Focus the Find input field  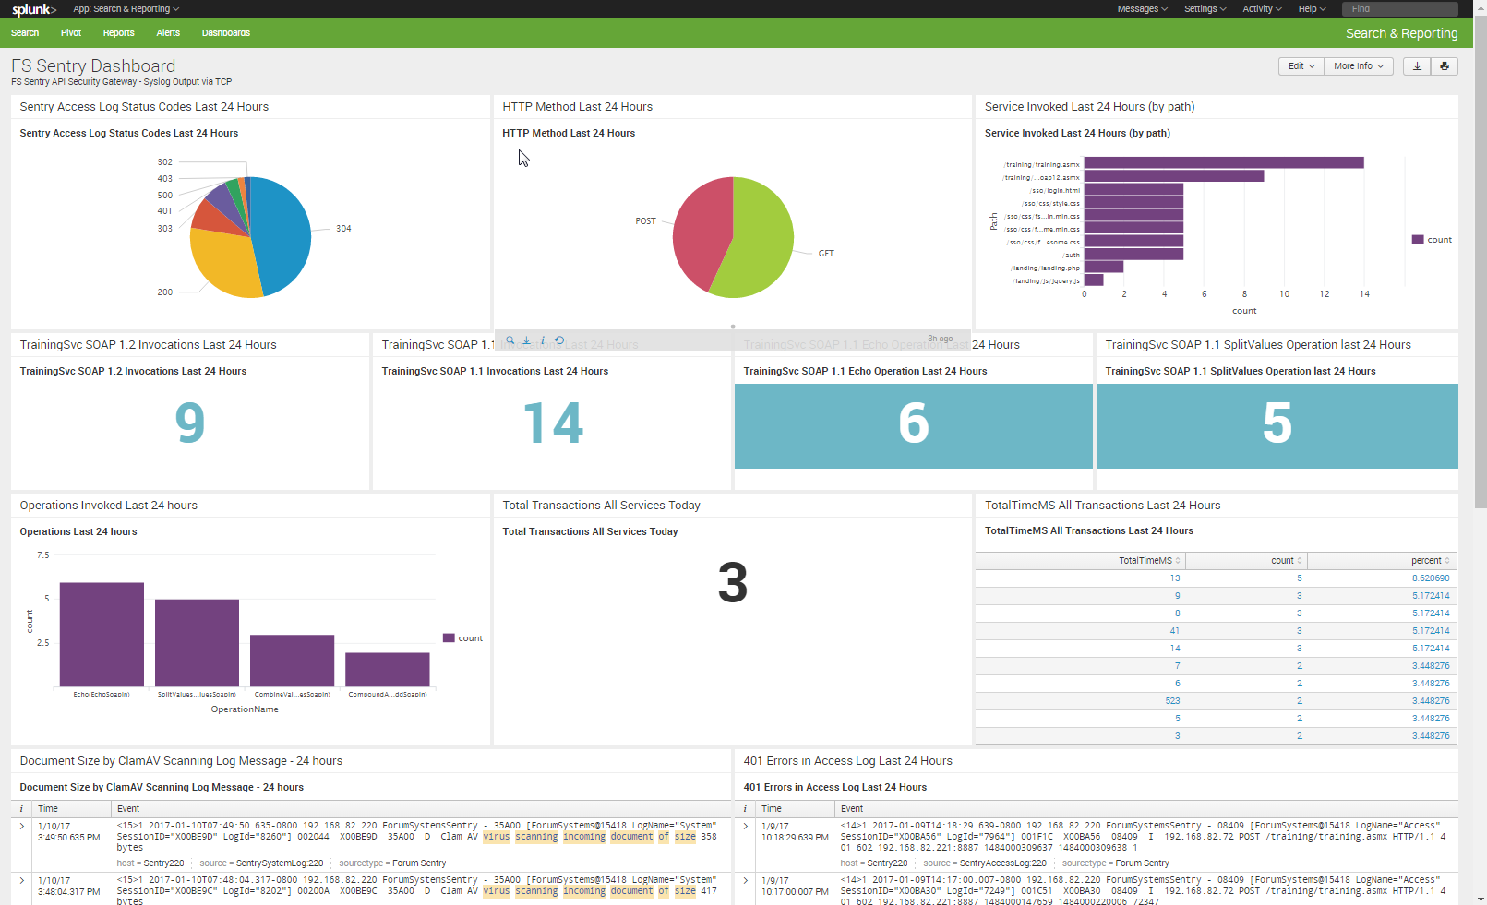coord(1400,9)
